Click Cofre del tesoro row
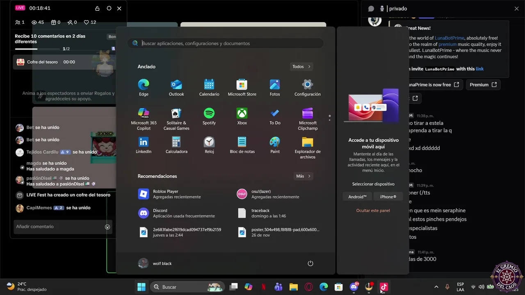The width and height of the screenshot is (525, 295). tap(64, 62)
